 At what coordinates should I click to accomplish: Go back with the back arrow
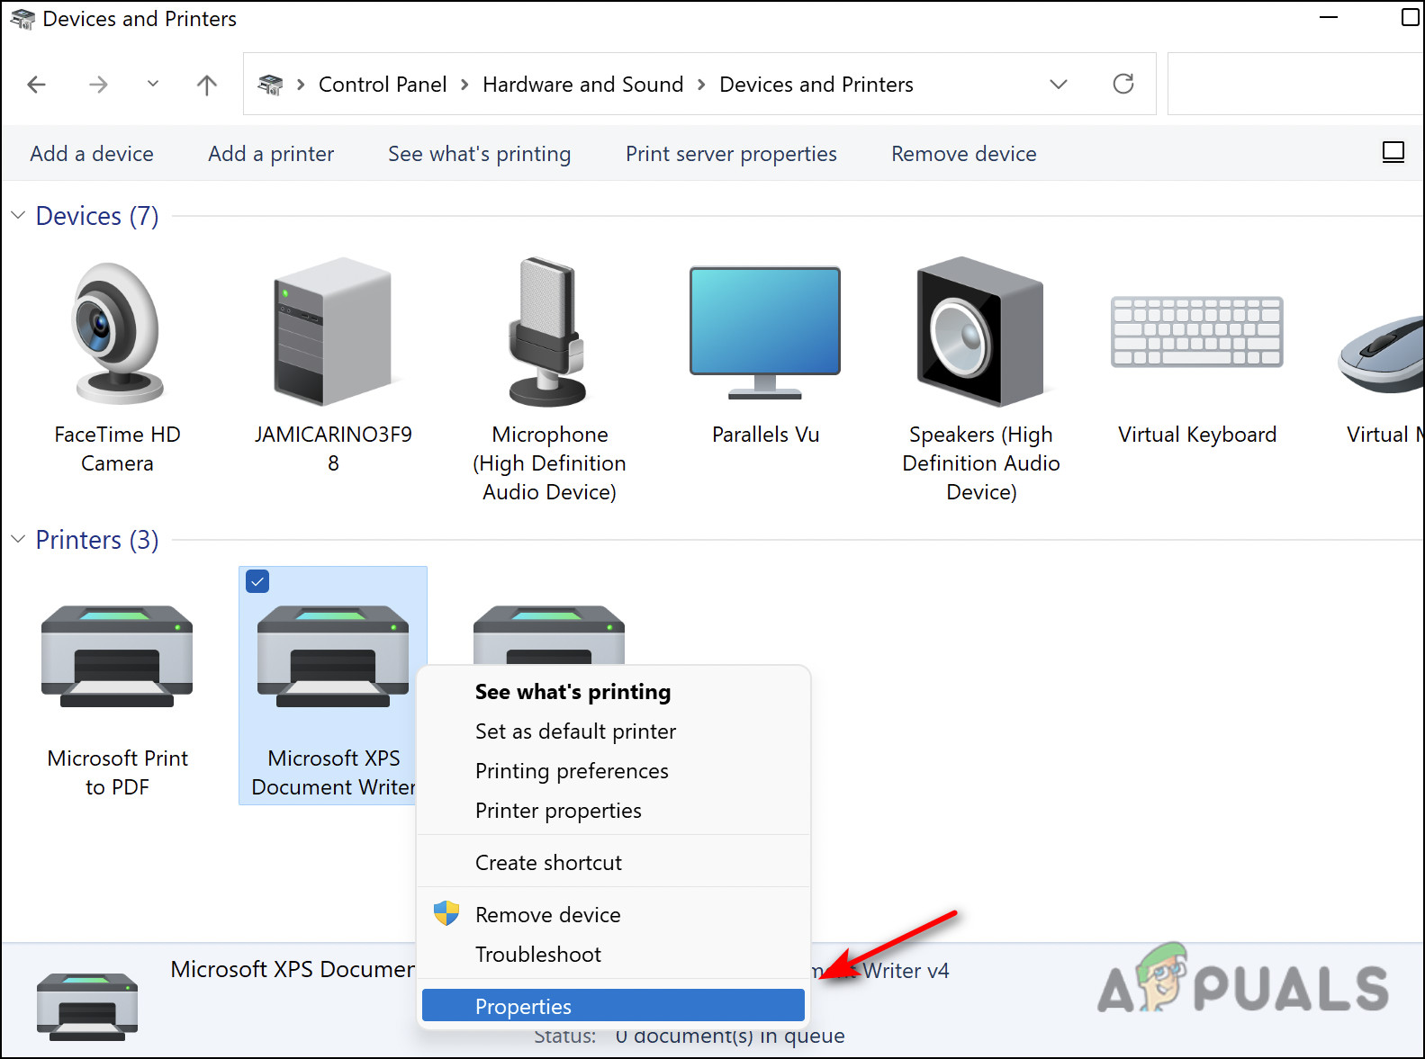[x=37, y=85]
